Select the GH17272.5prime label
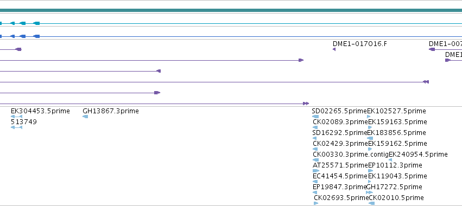 [394, 187]
